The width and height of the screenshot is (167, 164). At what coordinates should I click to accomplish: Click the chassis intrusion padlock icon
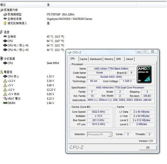(5, 23)
